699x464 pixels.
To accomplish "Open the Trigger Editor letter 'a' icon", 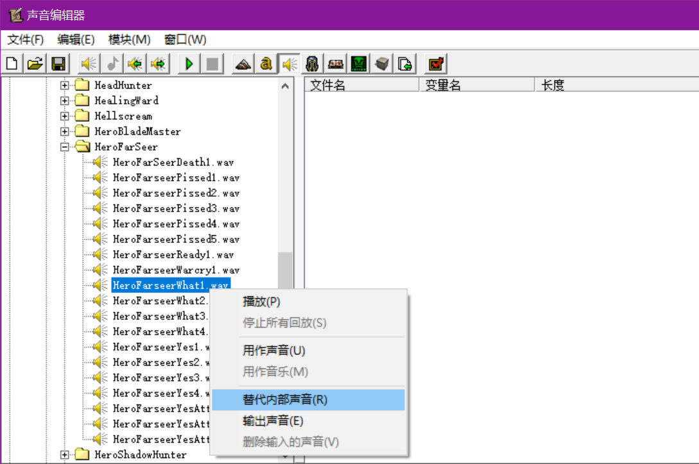I will [266, 64].
